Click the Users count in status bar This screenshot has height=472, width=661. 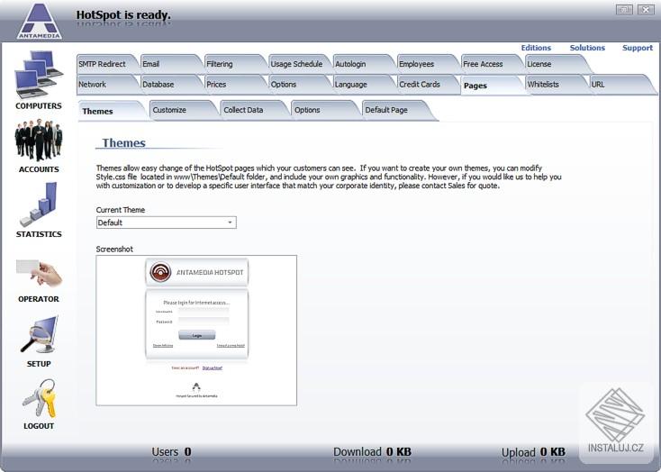(x=172, y=452)
